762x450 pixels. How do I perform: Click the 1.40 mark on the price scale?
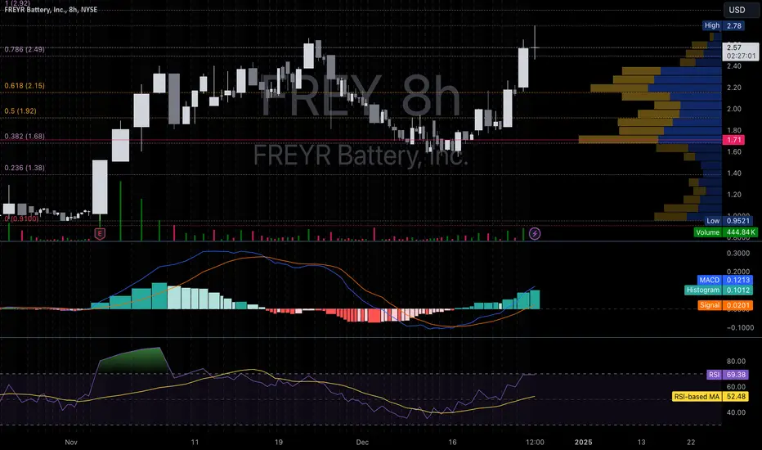[x=734, y=173]
